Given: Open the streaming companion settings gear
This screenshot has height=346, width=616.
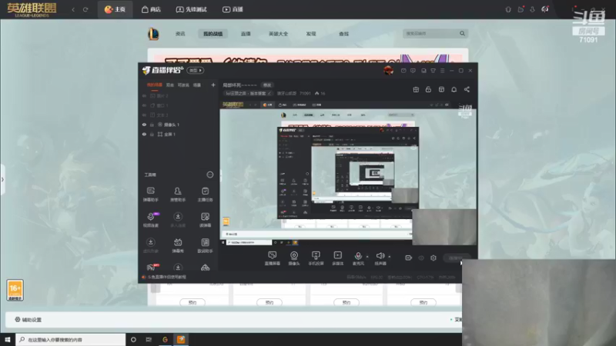Looking at the screenshot, I should coord(434,258).
